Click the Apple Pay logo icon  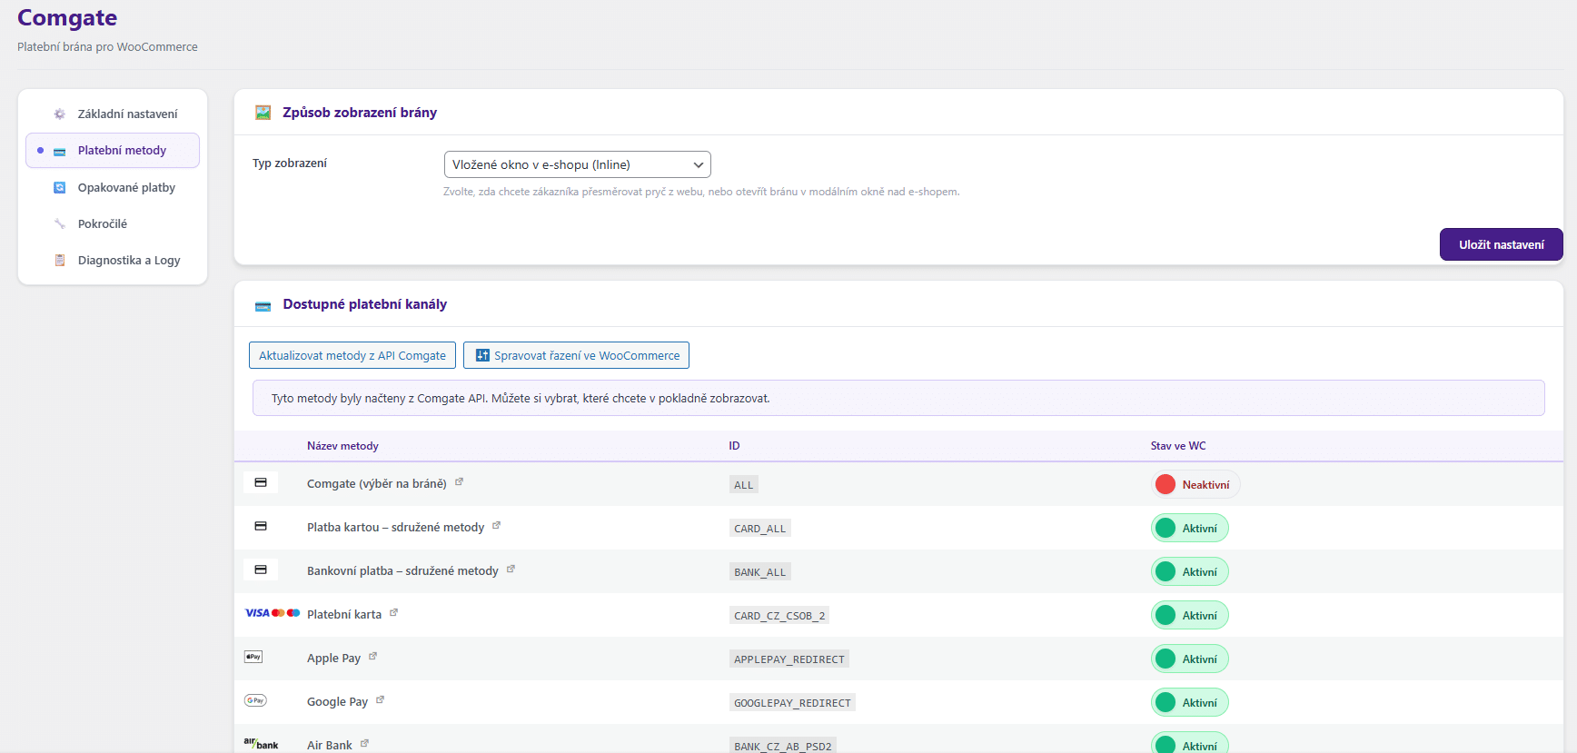click(253, 657)
